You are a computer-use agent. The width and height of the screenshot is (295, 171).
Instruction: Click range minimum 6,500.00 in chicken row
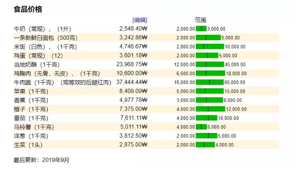tap(185, 73)
